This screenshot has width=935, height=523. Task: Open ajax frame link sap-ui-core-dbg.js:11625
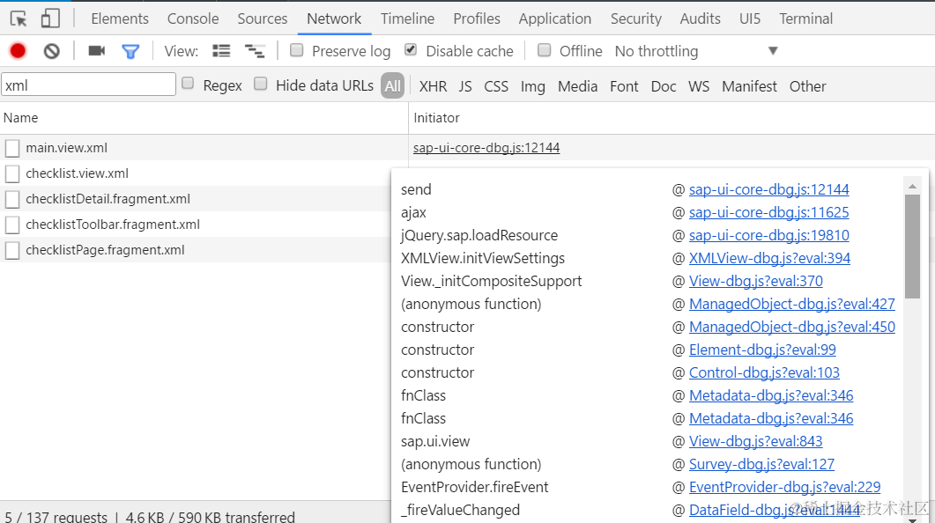pyautogui.click(x=768, y=212)
